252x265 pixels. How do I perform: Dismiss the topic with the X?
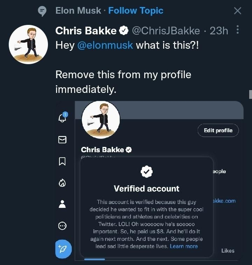coord(237,11)
